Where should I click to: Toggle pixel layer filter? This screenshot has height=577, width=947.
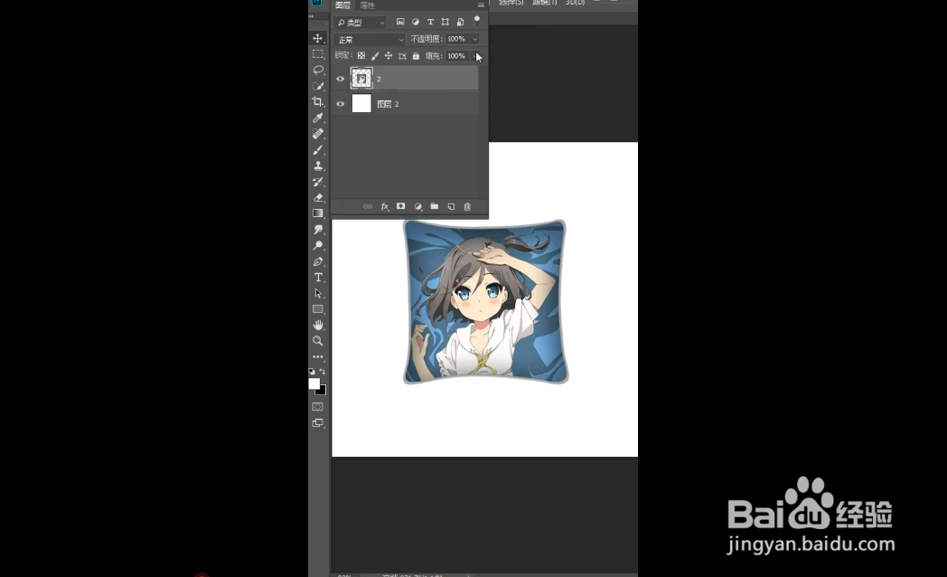click(400, 22)
